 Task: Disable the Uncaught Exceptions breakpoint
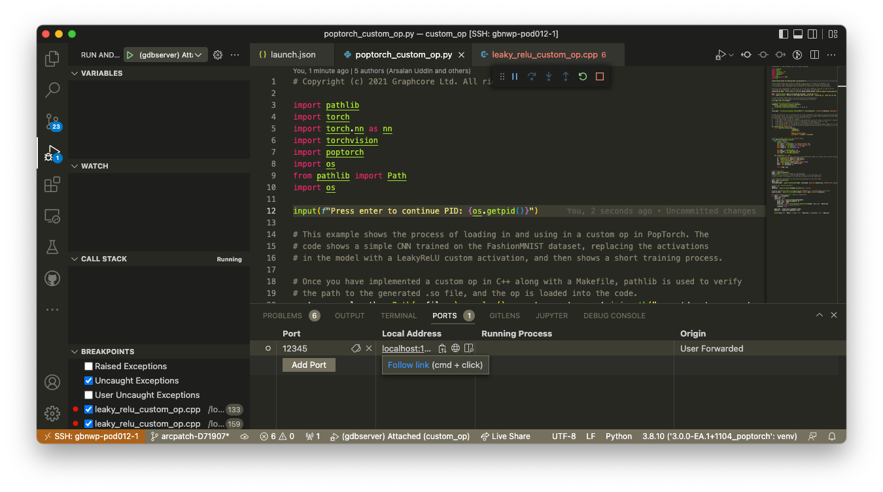88,380
